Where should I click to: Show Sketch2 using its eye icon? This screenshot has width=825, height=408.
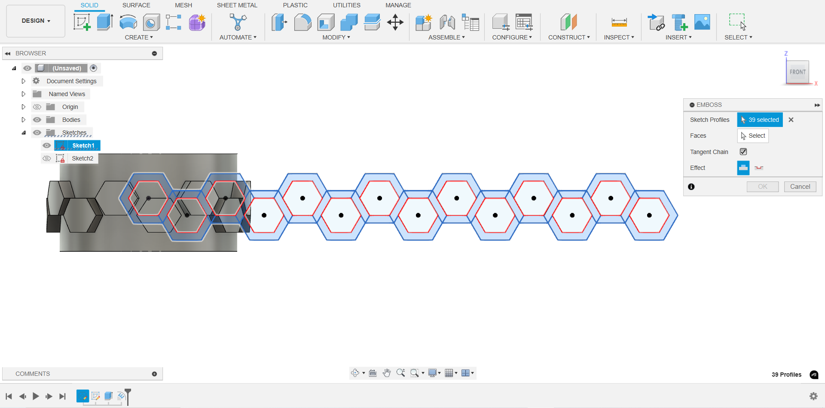tap(46, 158)
